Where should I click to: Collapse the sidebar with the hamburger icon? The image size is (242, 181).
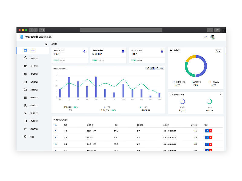pos(46,44)
